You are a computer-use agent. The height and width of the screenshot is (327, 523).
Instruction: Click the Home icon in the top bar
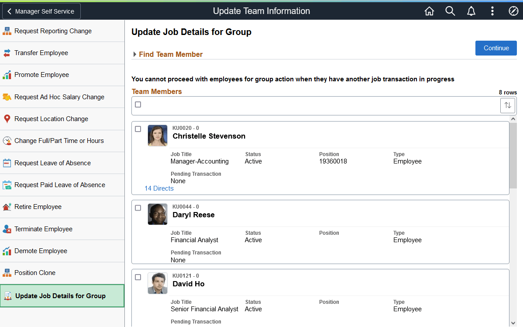click(429, 11)
